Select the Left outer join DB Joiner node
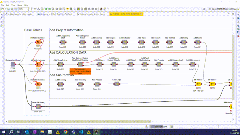This screenshot has height=135, width=240. click(x=198, y=84)
